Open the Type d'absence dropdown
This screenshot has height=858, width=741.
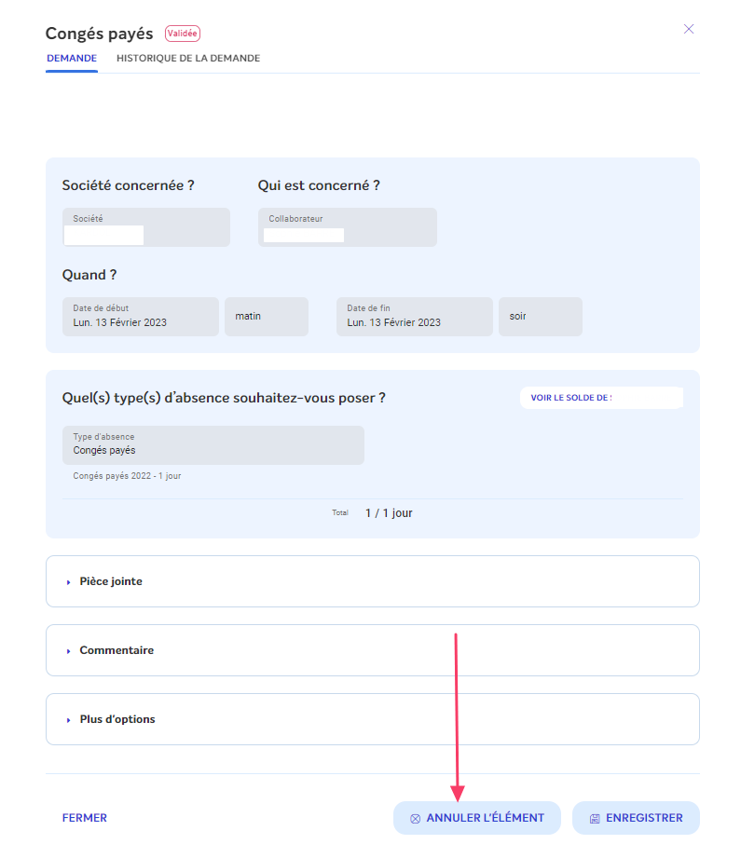tap(213, 445)
